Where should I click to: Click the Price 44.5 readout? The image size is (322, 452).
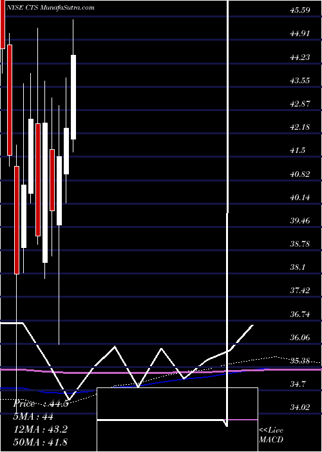coord(41,404)
